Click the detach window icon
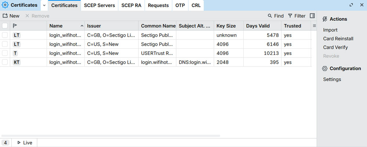The height and width of the screenshot is (147, 367). 351,5
